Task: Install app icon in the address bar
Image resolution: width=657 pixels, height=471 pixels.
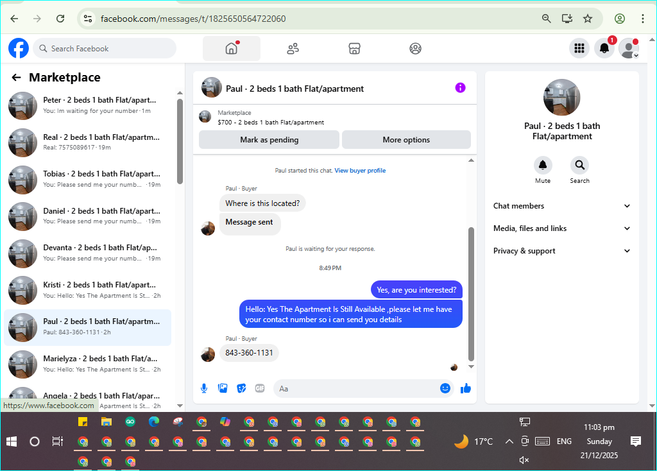Action: [567, 19]
